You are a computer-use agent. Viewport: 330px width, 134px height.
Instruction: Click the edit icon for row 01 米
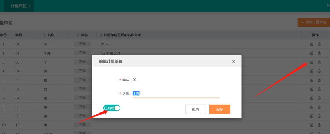pos(311,44)
